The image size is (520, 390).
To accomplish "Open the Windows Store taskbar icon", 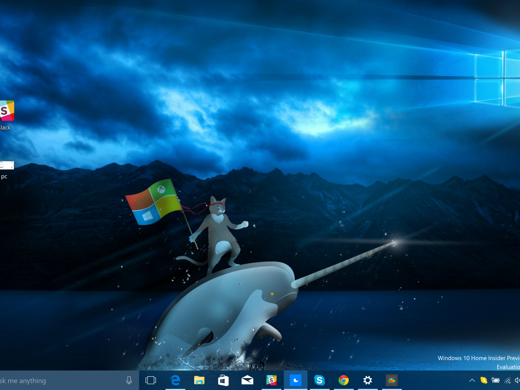I will click(x=223, y=380).
